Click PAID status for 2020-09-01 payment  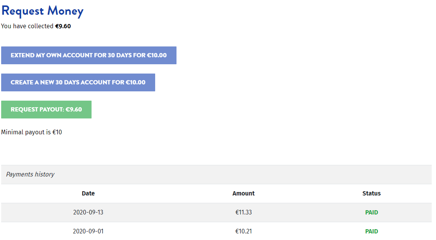371,231
